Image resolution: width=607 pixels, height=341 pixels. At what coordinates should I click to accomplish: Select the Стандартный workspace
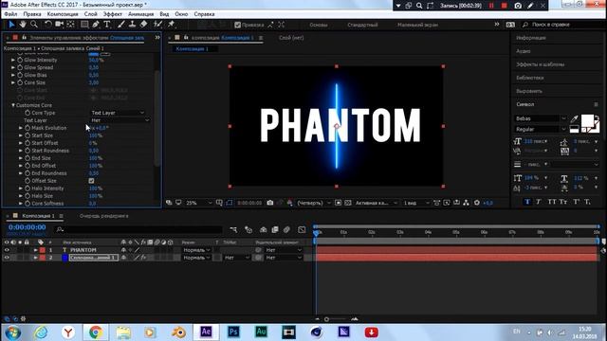(x=362, y=25)
